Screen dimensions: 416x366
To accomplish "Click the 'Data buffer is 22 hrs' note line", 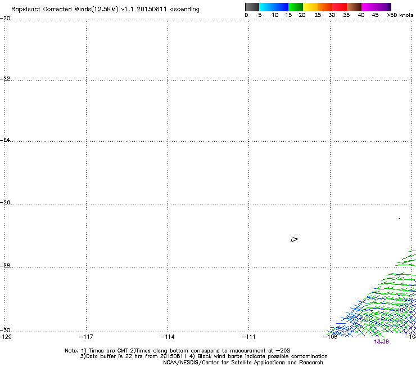I will coord(204,356).
